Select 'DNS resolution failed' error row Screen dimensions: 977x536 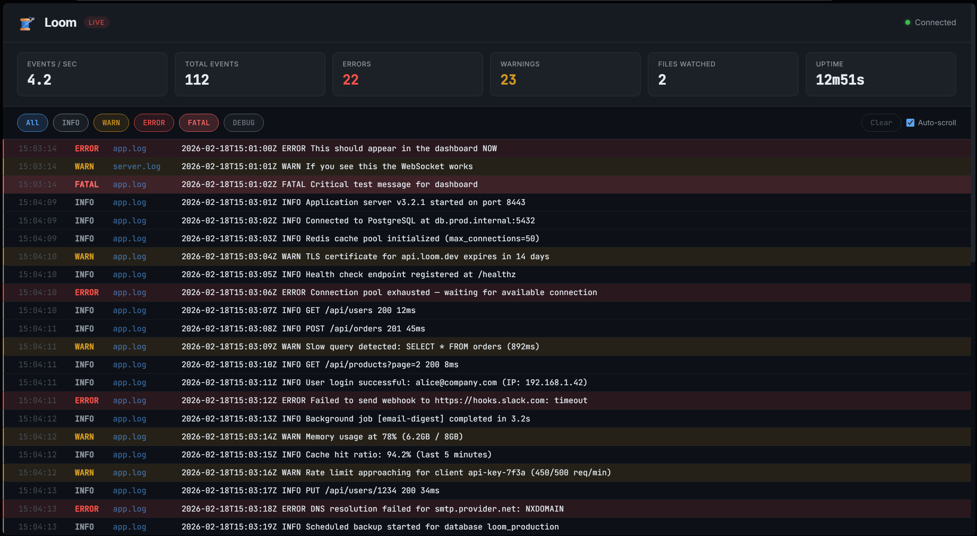point(487,509)
